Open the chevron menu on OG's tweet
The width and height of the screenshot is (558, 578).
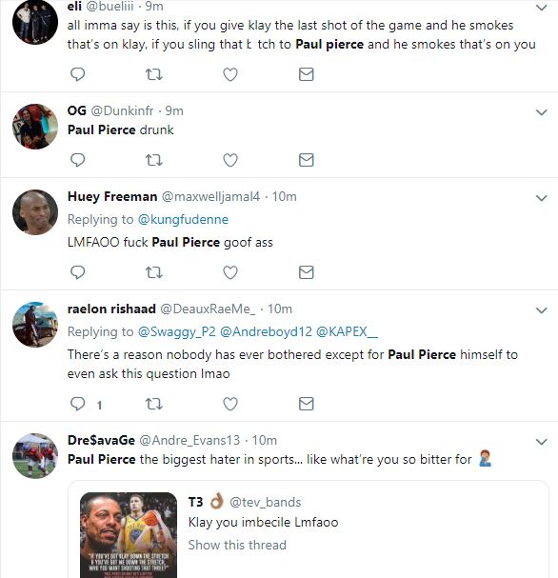click(x=541, y=112)
